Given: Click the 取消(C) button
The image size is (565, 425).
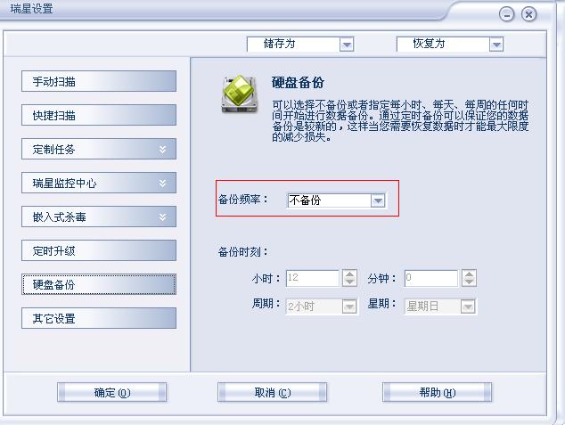Looking at the screenshot, I should (x=273, y=392).
